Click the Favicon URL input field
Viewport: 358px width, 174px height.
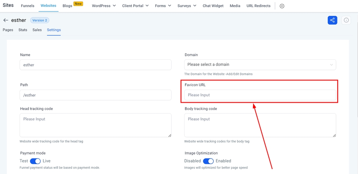[x=260, y=95]
